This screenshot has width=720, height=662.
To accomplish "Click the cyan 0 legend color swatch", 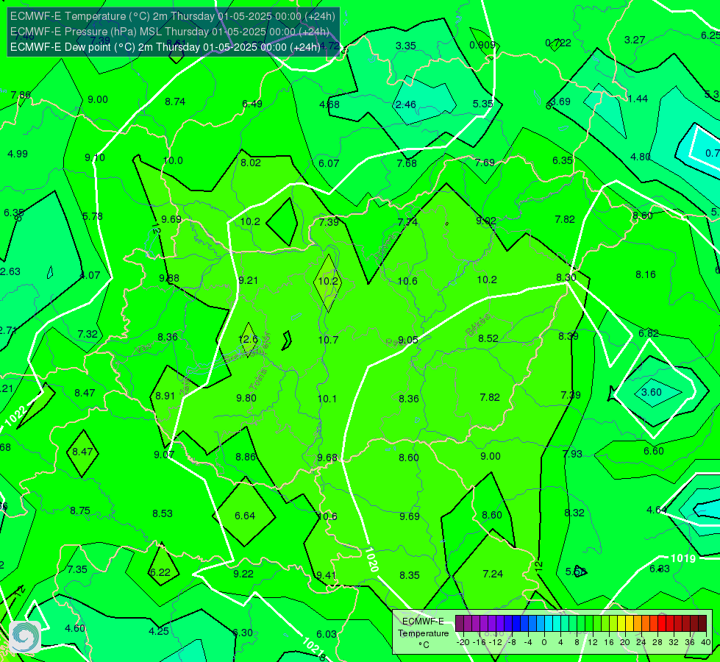I will pyautogui.click(x=548, y=624).
